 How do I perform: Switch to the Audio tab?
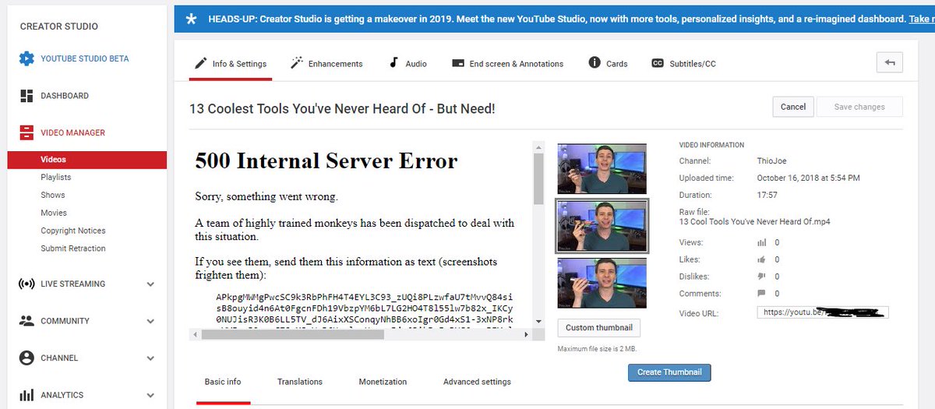(408, 64)
